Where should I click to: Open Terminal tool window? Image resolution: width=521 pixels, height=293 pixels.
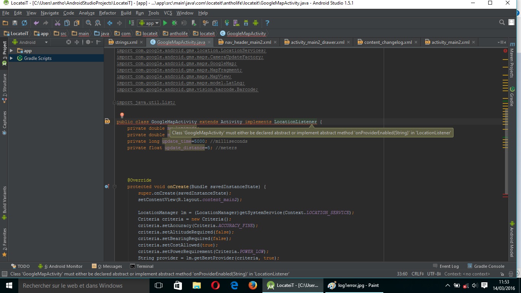click(142, 266)
